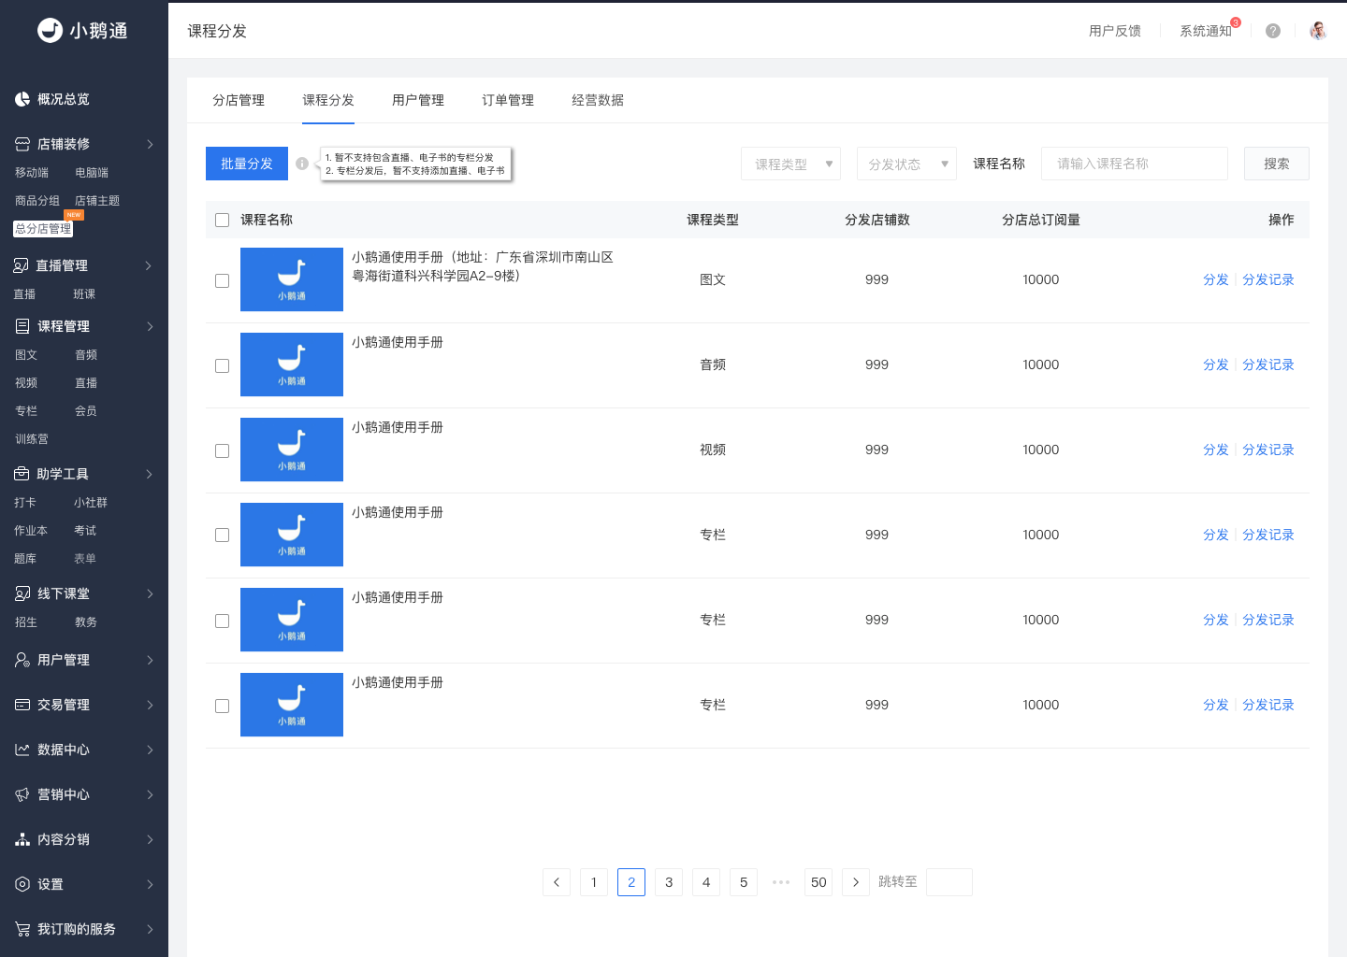
Task: Click the 小鹅通 logo
Action: tap(82, 31)
